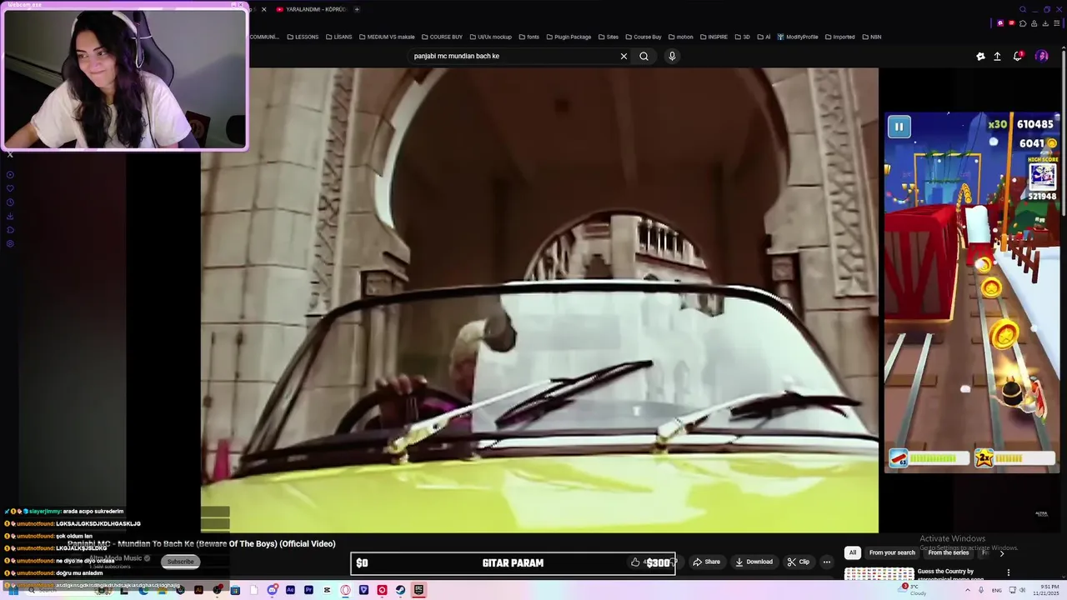Screen dimensions: 1067x600
Task: Open Discord from the taskbar
Action: tap(273, 590)
